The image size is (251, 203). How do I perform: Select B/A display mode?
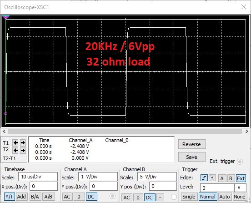pos(35,197)
